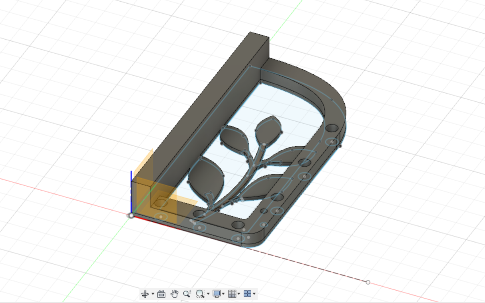Open the Viewports layout icon
The image size is (485, 303).
247,294
